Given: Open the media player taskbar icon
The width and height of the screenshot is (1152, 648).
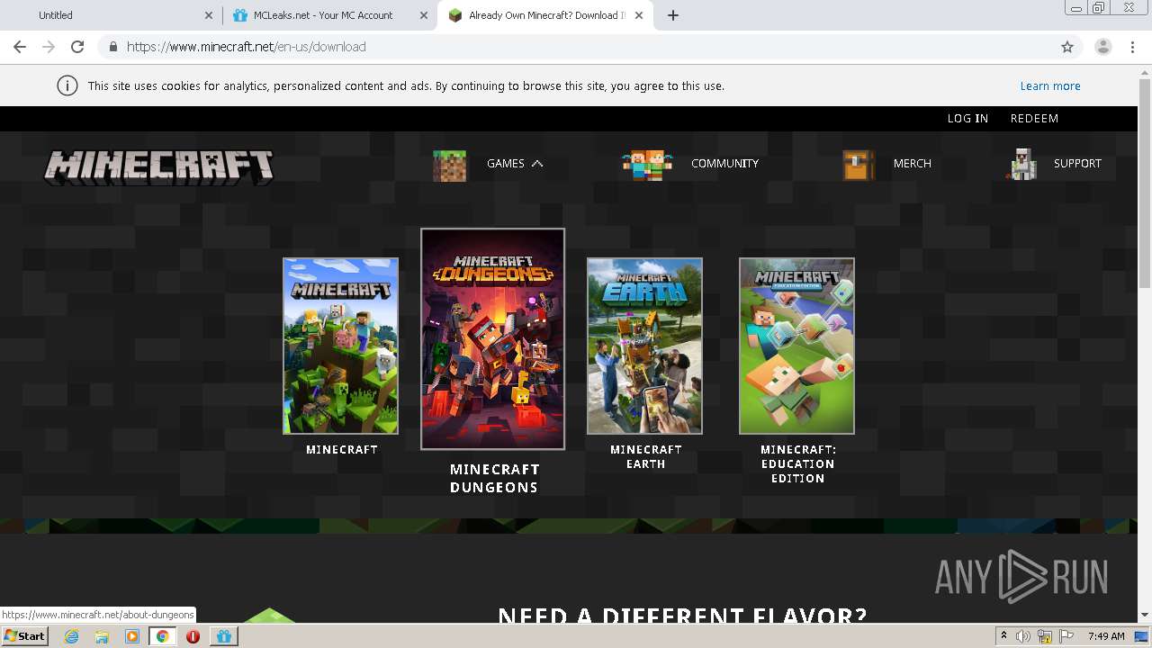Looking at the screenshot, I should (132, 636).
